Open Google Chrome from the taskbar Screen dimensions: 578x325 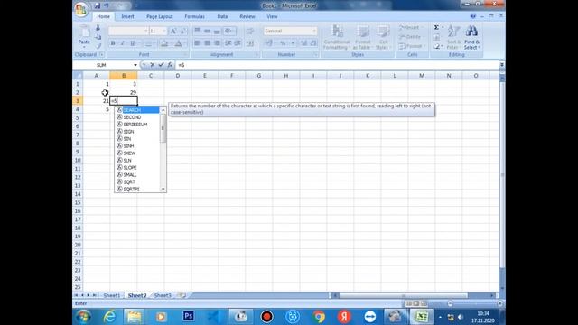319,317
